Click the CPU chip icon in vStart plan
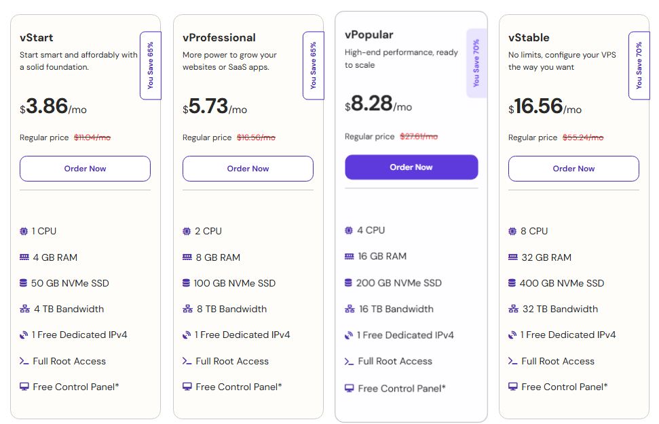This screenshot has width=659, height=424. coord(24,231)
